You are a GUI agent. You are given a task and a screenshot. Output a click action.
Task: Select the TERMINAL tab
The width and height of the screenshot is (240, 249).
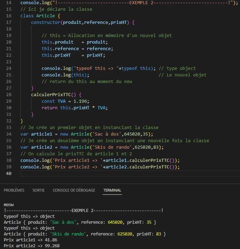point(112,190)
